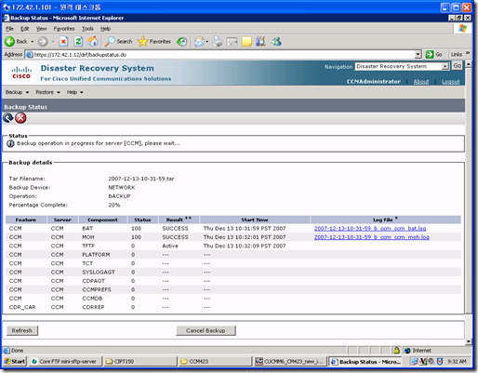Click the Edit icon next to Print
The height and width of the screenshot is (373, 478).
pyautogui.click(x=232, y=41)
